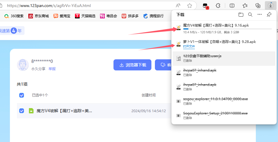Click the APK icon of 魔方V4破解 download
Viewport: 278px width, 142px height.
[x=178, y=28]
